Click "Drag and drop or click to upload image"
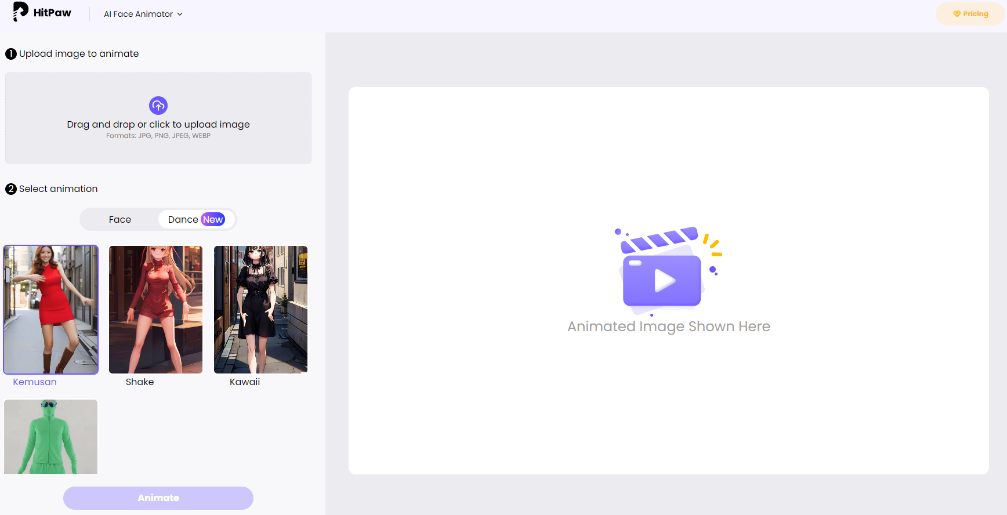This screenshot has height=515, width=1007. (158, 124)
